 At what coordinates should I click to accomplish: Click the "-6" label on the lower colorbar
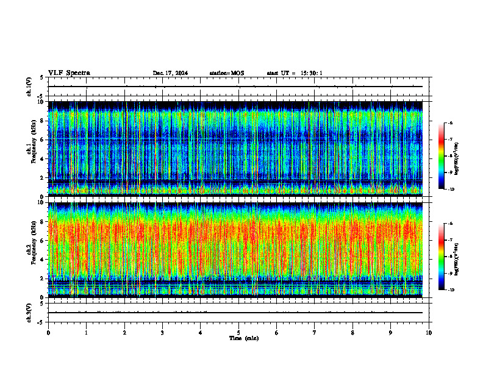coord(450,224)
